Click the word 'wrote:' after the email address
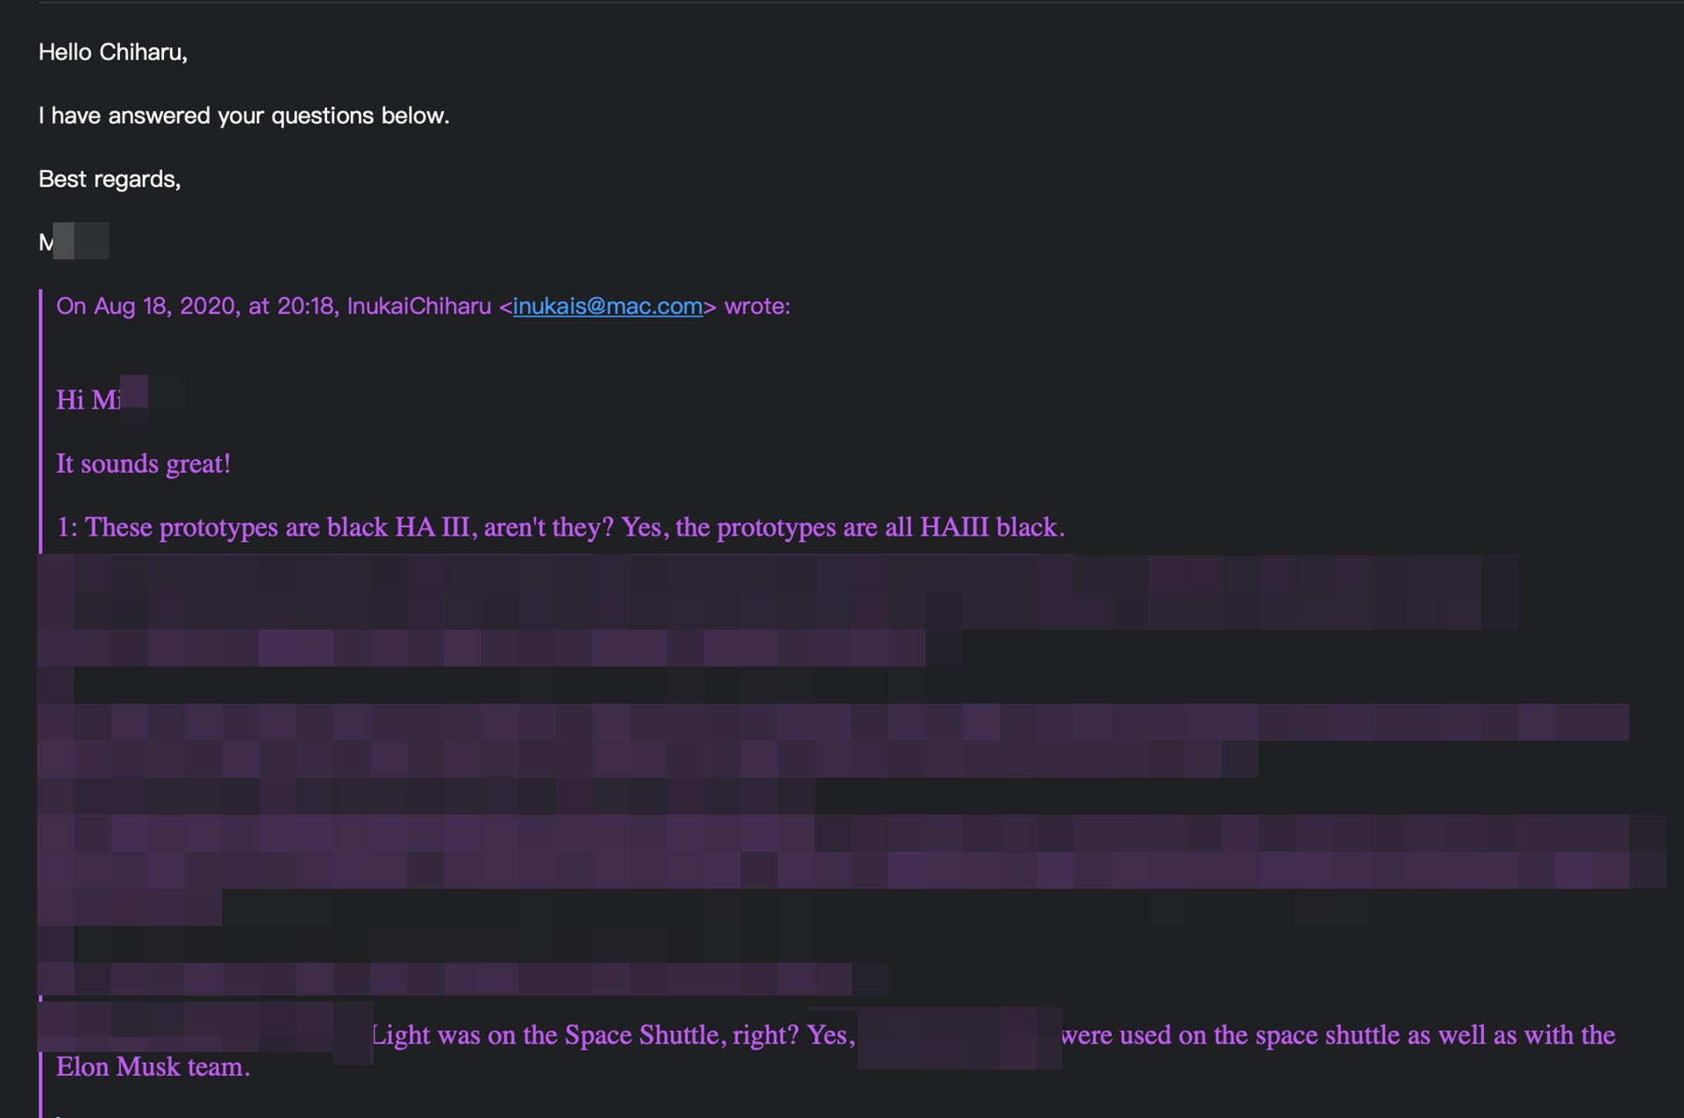This screenshot has width=1684, height=1118. tap(757, 306)
